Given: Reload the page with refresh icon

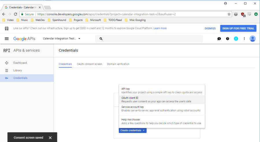Looking at the screenshot, I should click(x=15, y=14).
